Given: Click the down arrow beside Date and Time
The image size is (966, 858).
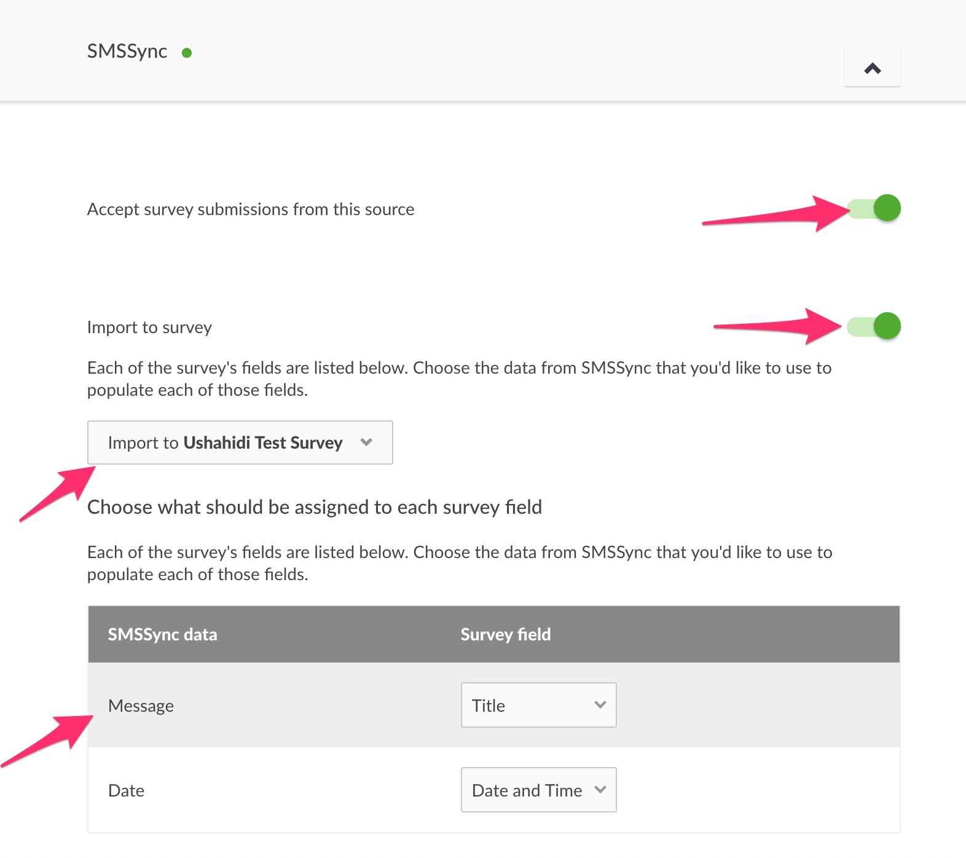Looking at the screenshot, I should point(600,790).
